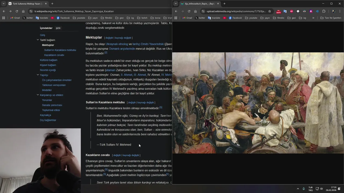This screenshot has width=344, height=193.
Task: Collapse Karşılanışı ve etkileri contents section
Action: point(38,95)
